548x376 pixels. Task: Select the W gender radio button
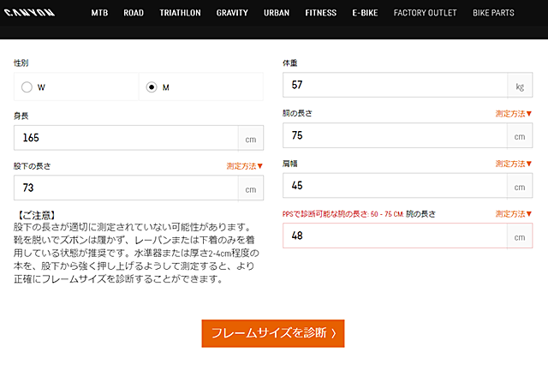tap(27, 87)
